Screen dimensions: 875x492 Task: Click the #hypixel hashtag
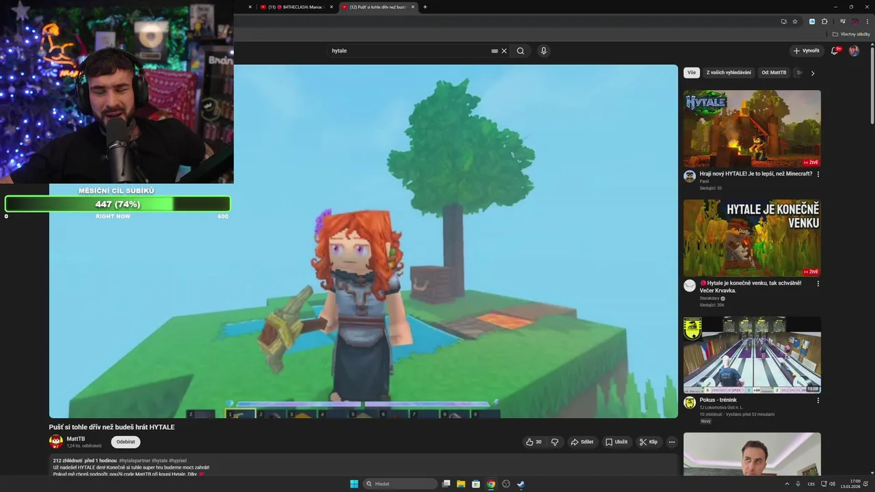pyautogui.click(x=178, y=461)
